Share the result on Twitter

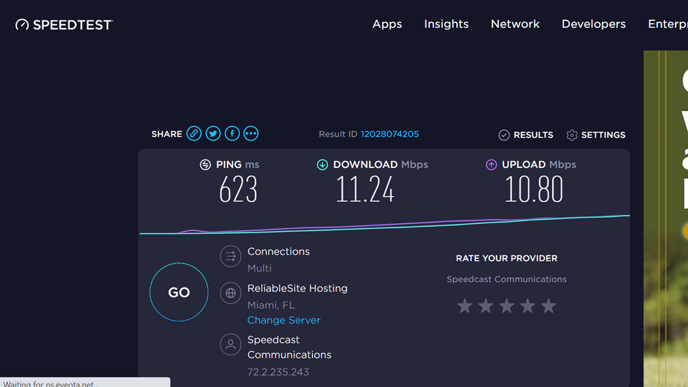tap(213, 134)
